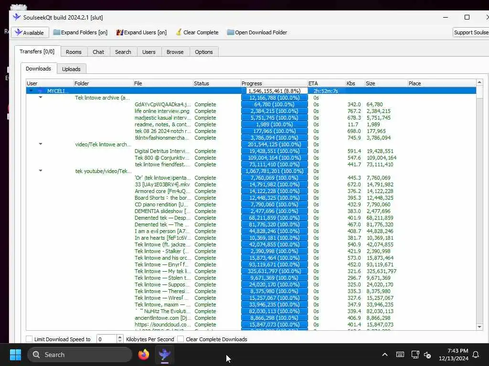Collapse the Tek lintowe archive folder
Image resolution: width=489 pixels, height=366 pixels.
tap(41, 97)
